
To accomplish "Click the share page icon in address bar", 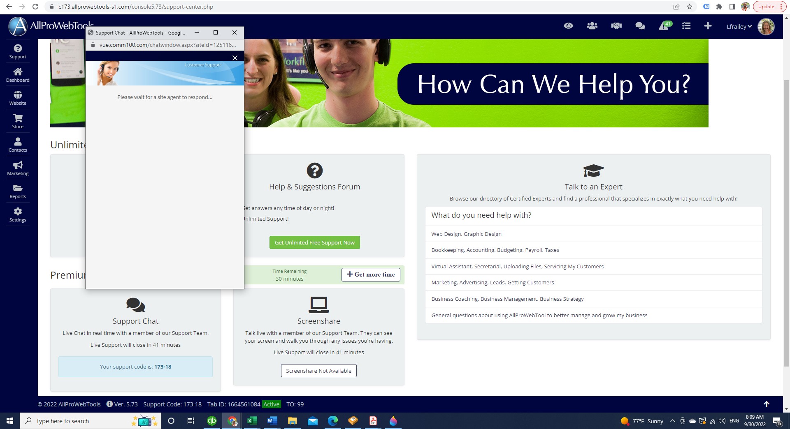I will [676, 7].
